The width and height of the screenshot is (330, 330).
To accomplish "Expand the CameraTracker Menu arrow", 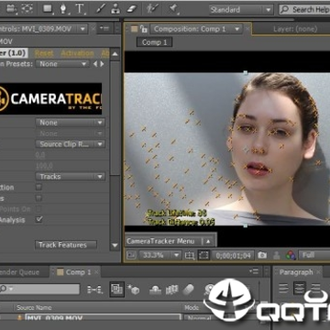I will [208, 241].
